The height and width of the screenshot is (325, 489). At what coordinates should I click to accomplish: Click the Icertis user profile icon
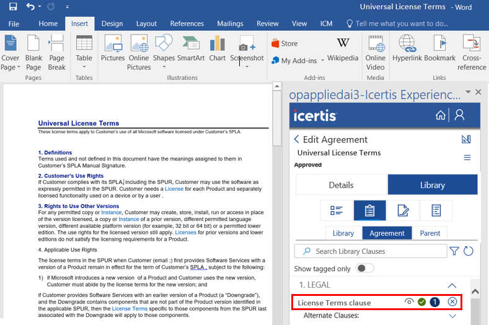(459, 115)
